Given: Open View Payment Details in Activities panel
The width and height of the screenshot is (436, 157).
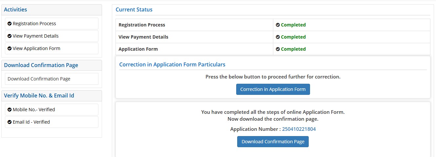Looking at the screenshot, I should pos(36,36).
